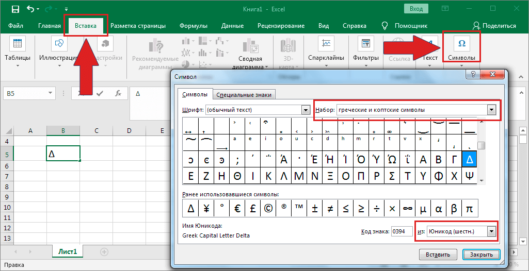
Task: Click the Код знака input field
Action: [x=402, y=232]
